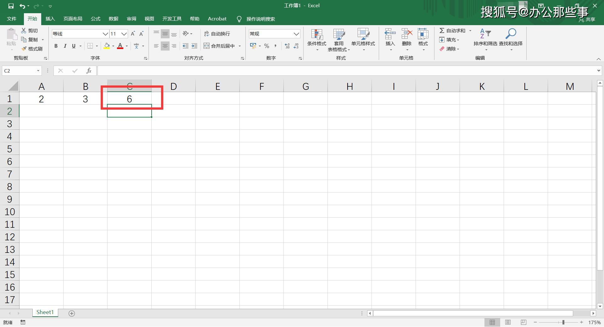
Task: Click the decrease decimal icon
Action: click(x=296, y=46)
